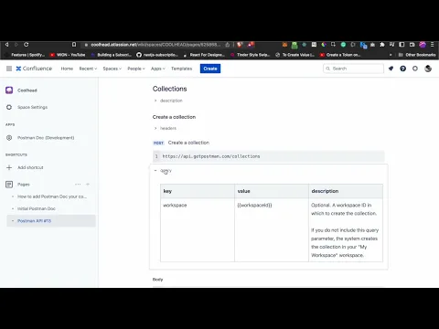
Task: Open the Confluence settings gear icon
Action: 415,69
